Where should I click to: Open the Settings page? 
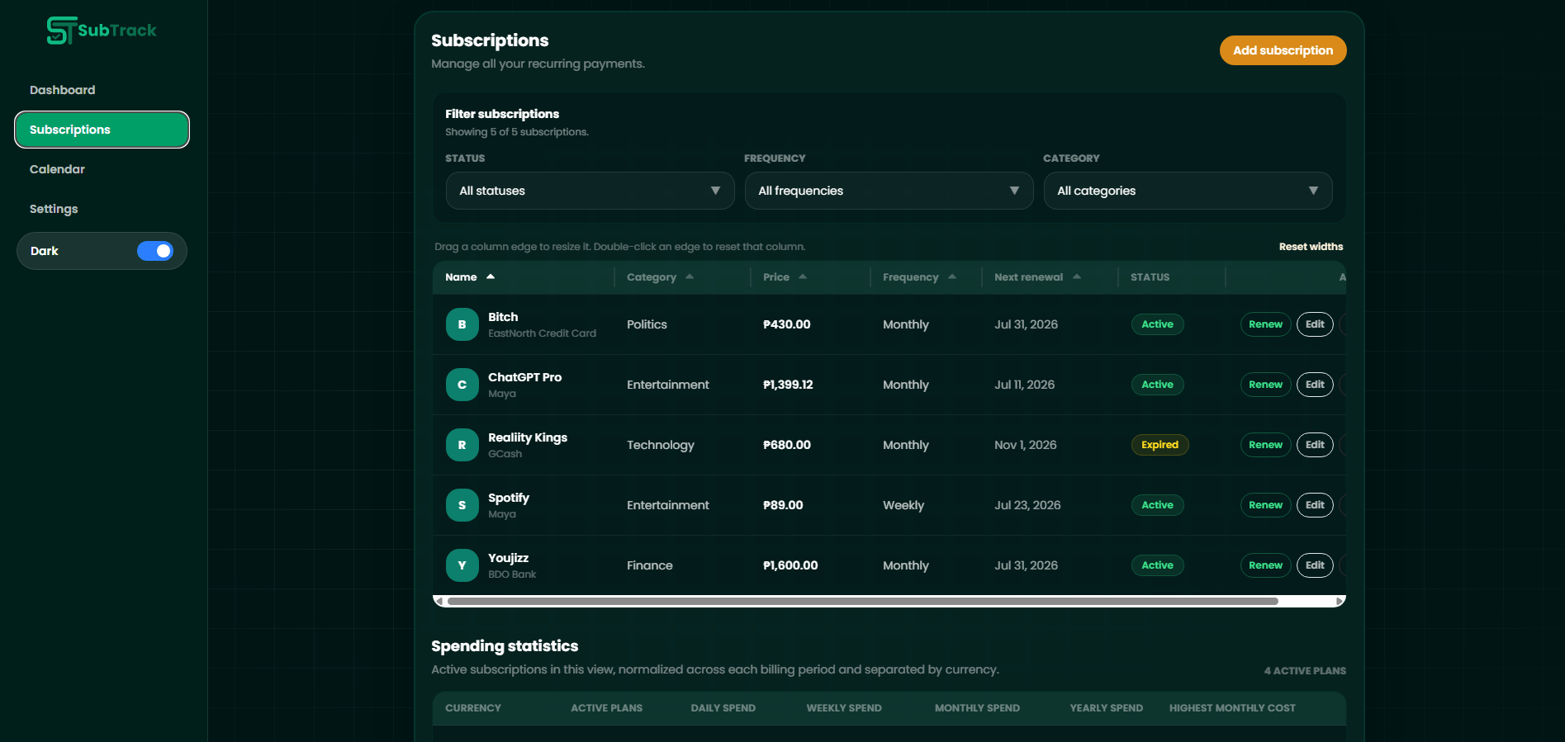pyautogui.click(x=54, y=209)
